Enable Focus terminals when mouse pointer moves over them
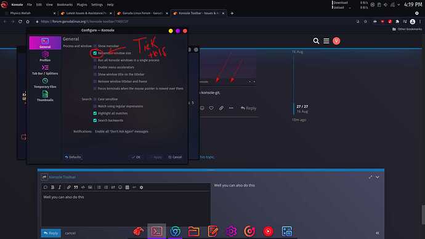 95,88
